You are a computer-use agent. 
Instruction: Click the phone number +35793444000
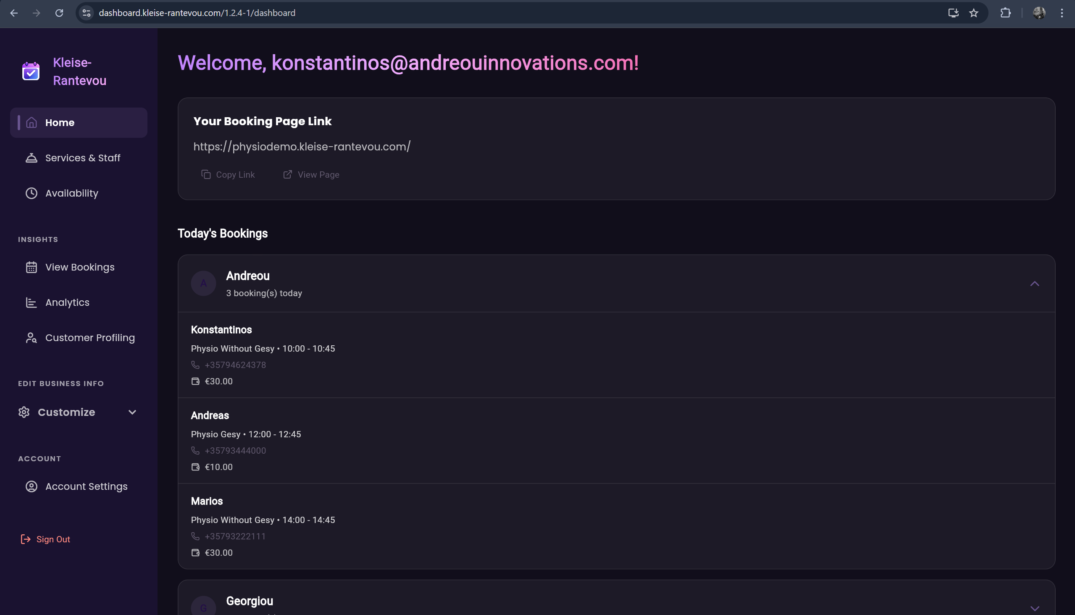(235, 451)
